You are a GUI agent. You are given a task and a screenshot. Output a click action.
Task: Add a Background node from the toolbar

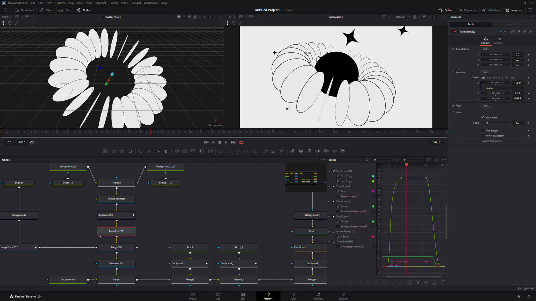click(x=105, y=151)
